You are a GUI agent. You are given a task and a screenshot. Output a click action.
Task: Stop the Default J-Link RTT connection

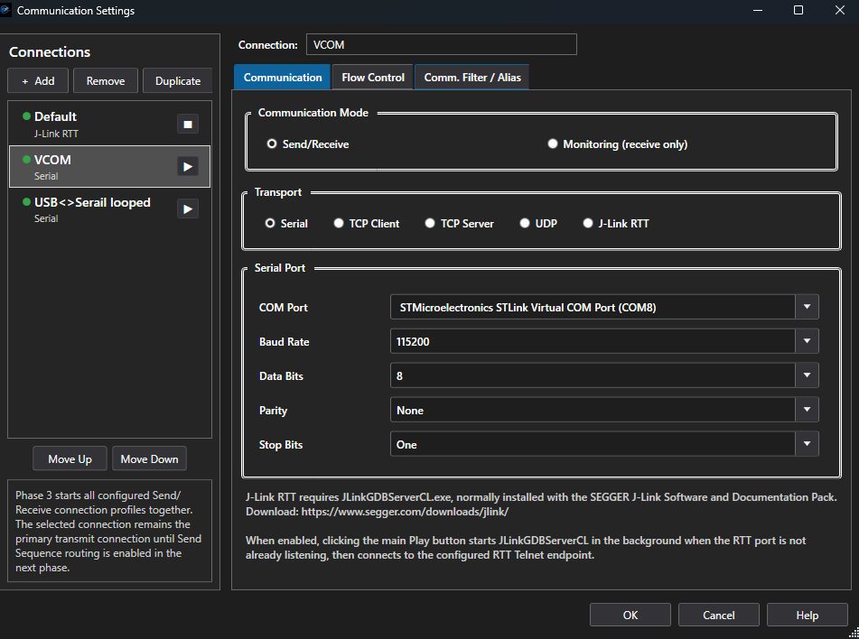point(187,125)
